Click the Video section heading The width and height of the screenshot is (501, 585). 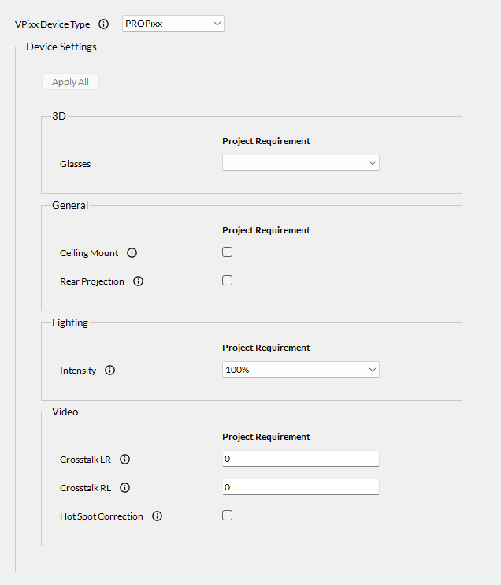[65, 412]
